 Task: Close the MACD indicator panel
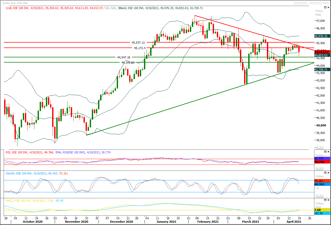click(329, 200)
